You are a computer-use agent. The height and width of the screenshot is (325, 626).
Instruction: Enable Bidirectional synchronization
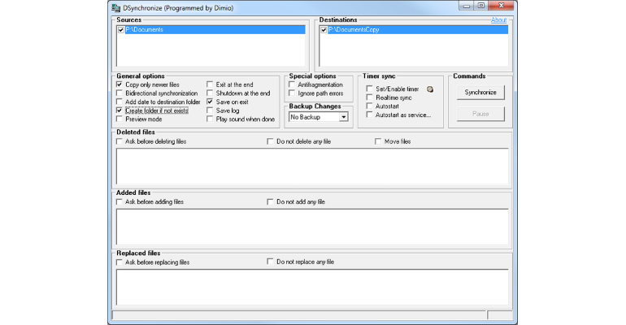pyautogui.click(x=120, y=93)
